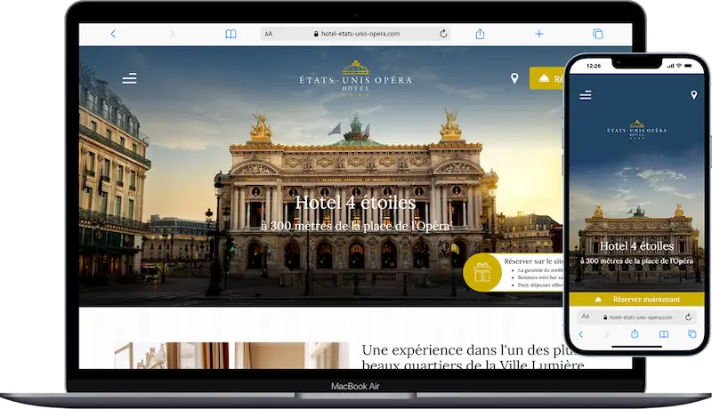Tap the AA reader button in MacBook address bar

point(269,34)
